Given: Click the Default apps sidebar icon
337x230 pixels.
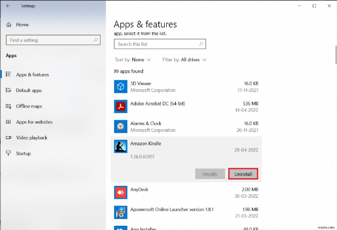Looking at the screenshot, I should (x=8, y=90).
